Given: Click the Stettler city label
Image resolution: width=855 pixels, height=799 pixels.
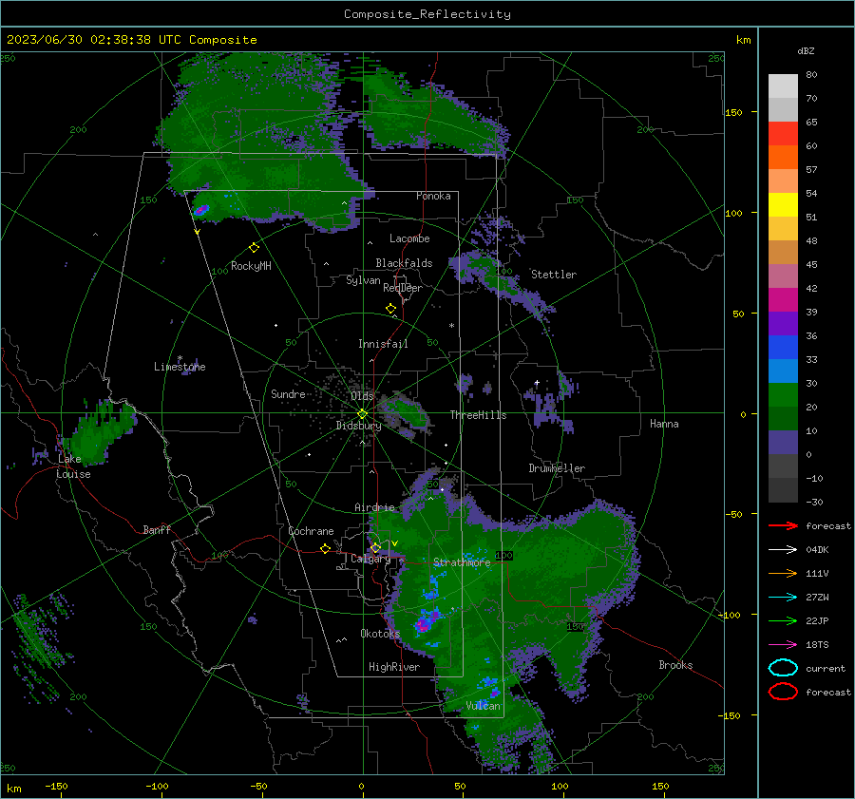Looking at the screenshot, I should coord(554,275).
